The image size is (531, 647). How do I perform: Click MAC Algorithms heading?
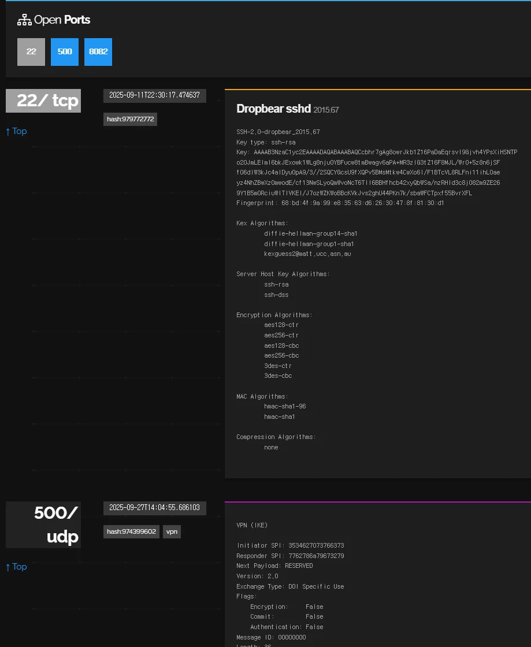pos(262,396)
